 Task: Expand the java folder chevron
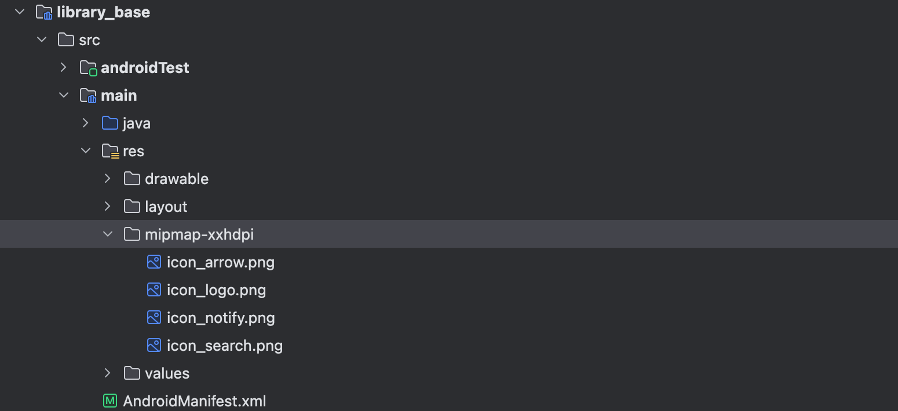86,123
